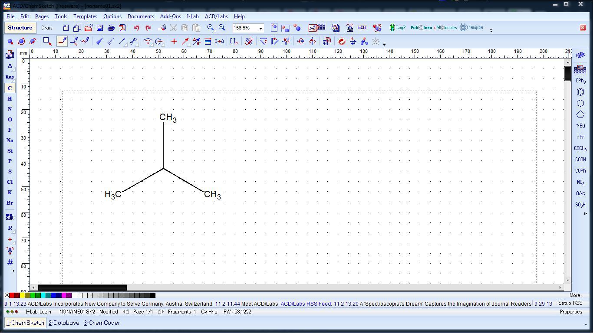The height and width of the screenshot is (333, 593).
Task: Click the Delete eraser icon
Action: (x=163, y=28)
